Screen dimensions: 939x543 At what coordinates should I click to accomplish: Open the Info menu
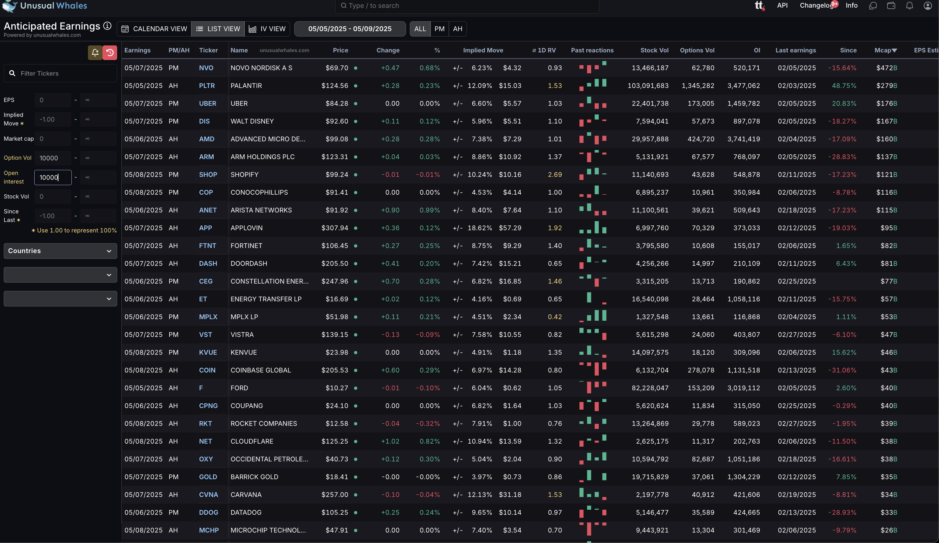[x=851, y=5]
